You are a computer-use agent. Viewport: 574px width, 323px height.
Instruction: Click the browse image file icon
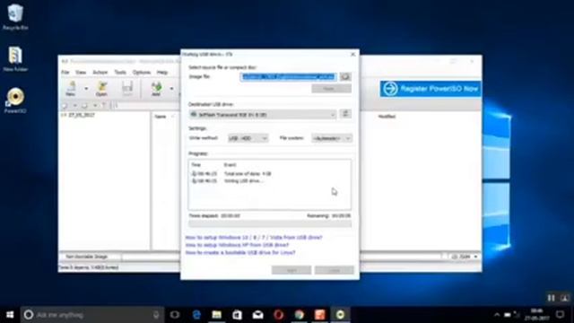click(x=344, y=76)
